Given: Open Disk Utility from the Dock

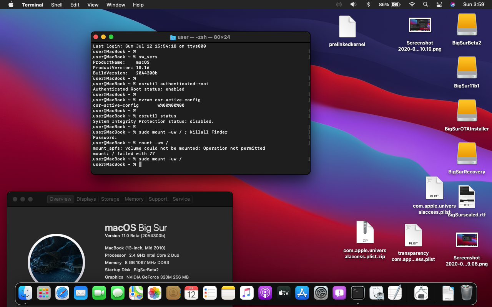Looking at the screenshot, I should pos(376,293).
